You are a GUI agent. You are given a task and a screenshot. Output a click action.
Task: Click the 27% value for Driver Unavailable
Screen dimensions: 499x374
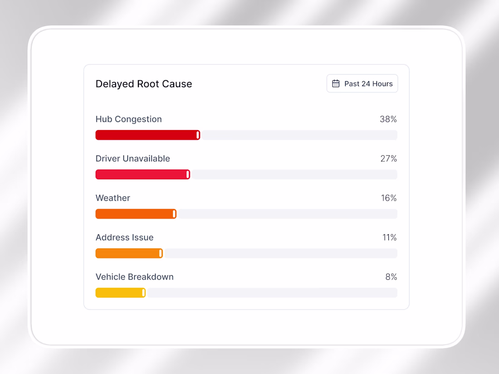coord(389,159)
